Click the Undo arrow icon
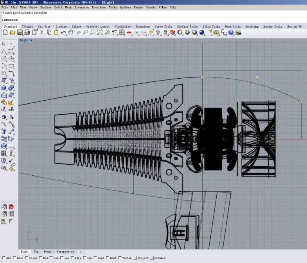The image size is (307, 263). 63,32
